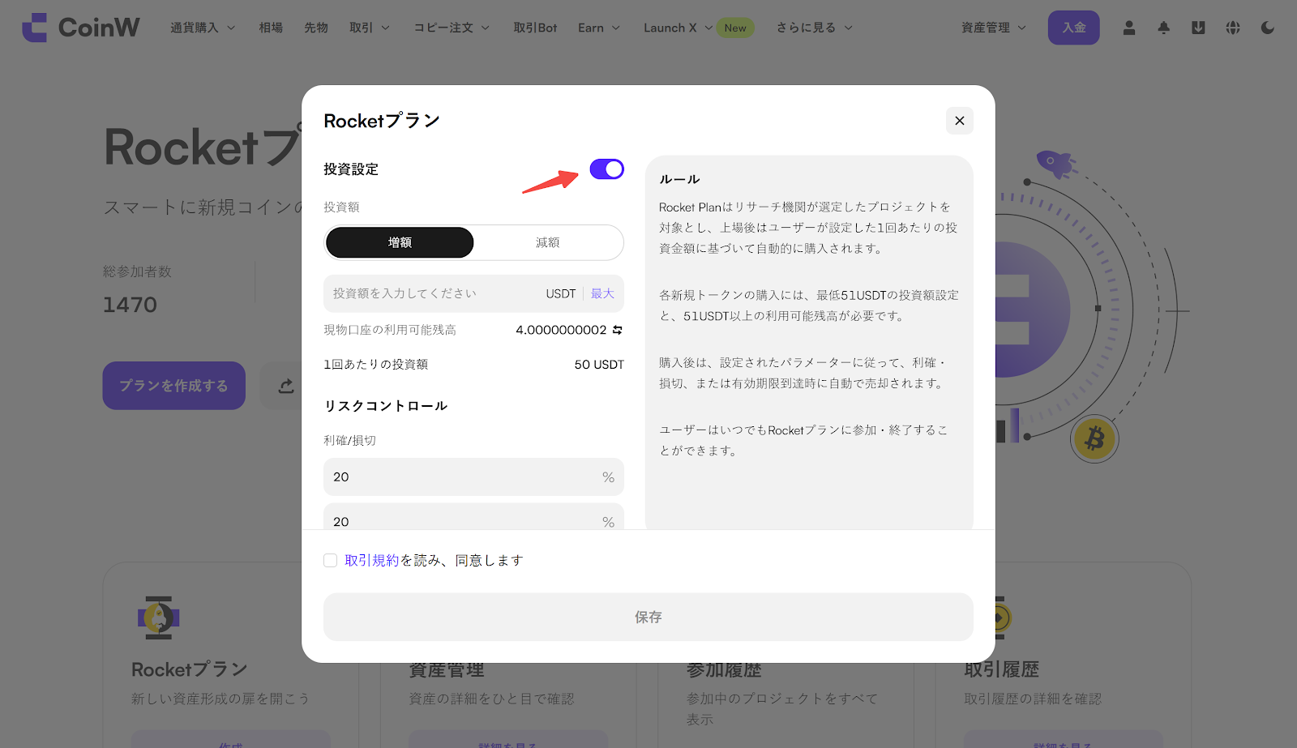The image size is (1297, 748).
Task: Open the language globe icon
Action: click(x=1233, y=28)
